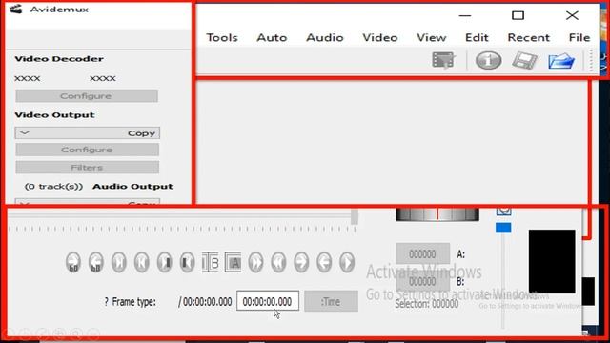The image size is (610, 343).
Task: Click Configure under Video Decoder
Action: (87, 96)
